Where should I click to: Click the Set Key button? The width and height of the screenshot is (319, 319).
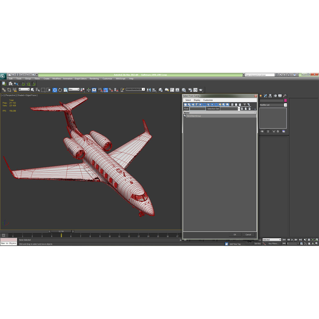click(258, 244)
